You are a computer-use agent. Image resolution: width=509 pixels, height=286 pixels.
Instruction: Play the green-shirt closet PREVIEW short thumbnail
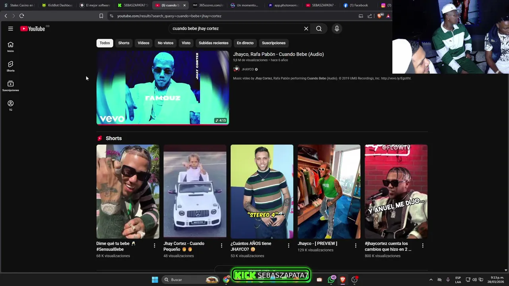329,191
